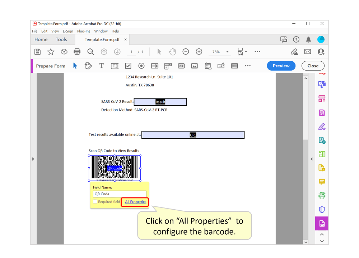Open the Fill & Sign tool in the sidebar
The width and height of the screenshot is (359, 258).
coord(322,126)
